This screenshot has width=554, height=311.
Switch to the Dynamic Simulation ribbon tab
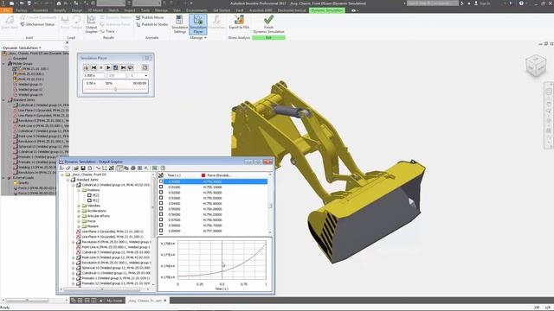click(327, 10)
